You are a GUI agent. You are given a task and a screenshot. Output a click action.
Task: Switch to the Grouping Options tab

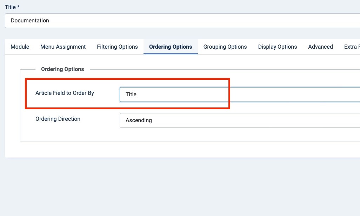pos(225,47)
